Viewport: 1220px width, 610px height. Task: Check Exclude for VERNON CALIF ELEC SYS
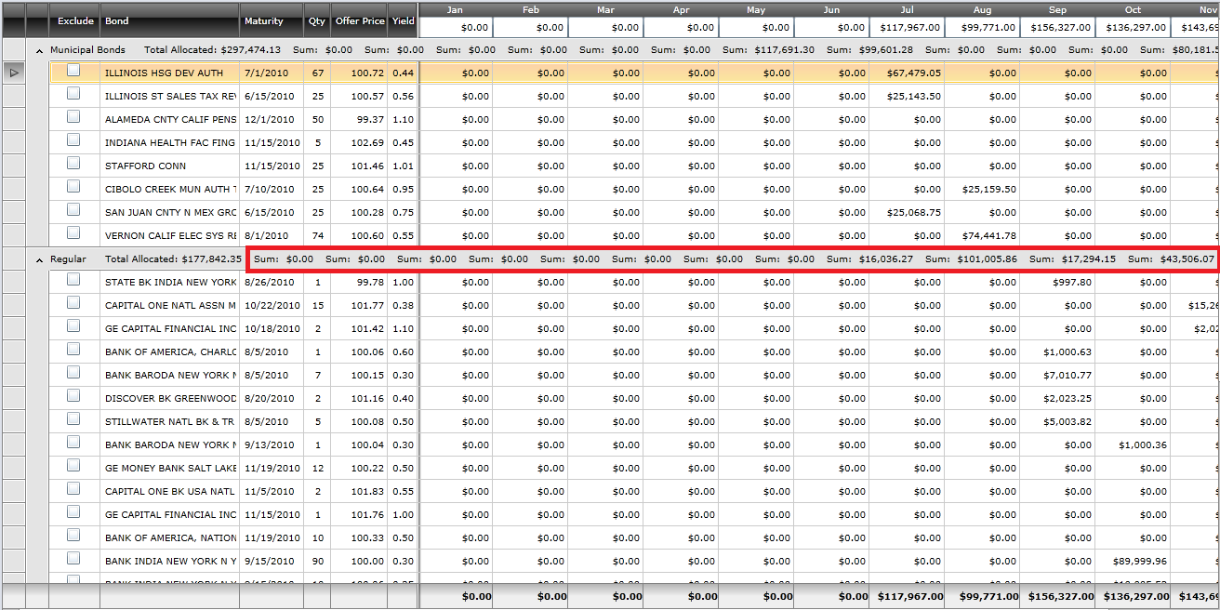tap(73, 233)
